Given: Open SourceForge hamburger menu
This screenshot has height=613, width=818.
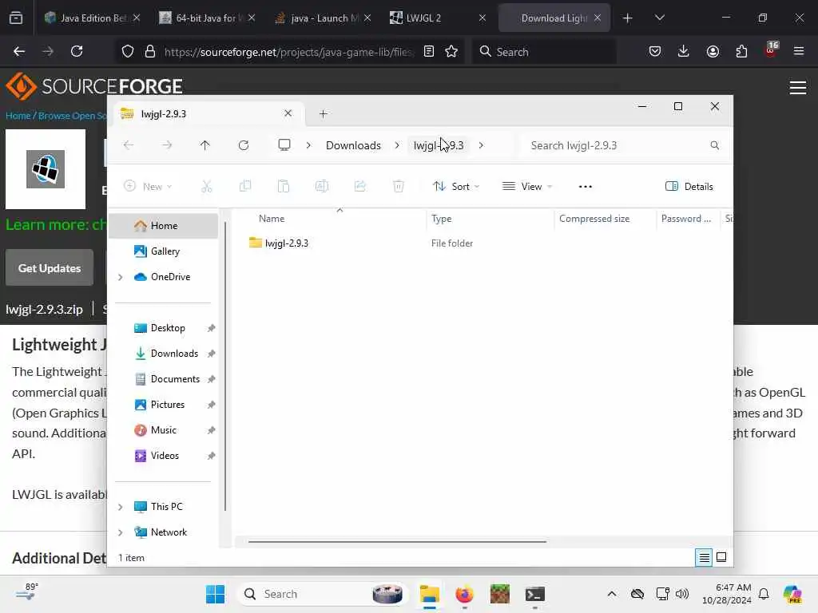Looking at the screenshot, I should click(x=798, y=88).
